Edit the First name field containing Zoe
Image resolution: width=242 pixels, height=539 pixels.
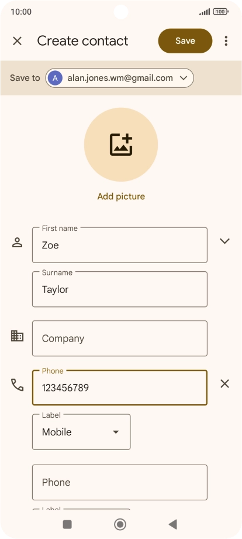click(x=120, y=245)
